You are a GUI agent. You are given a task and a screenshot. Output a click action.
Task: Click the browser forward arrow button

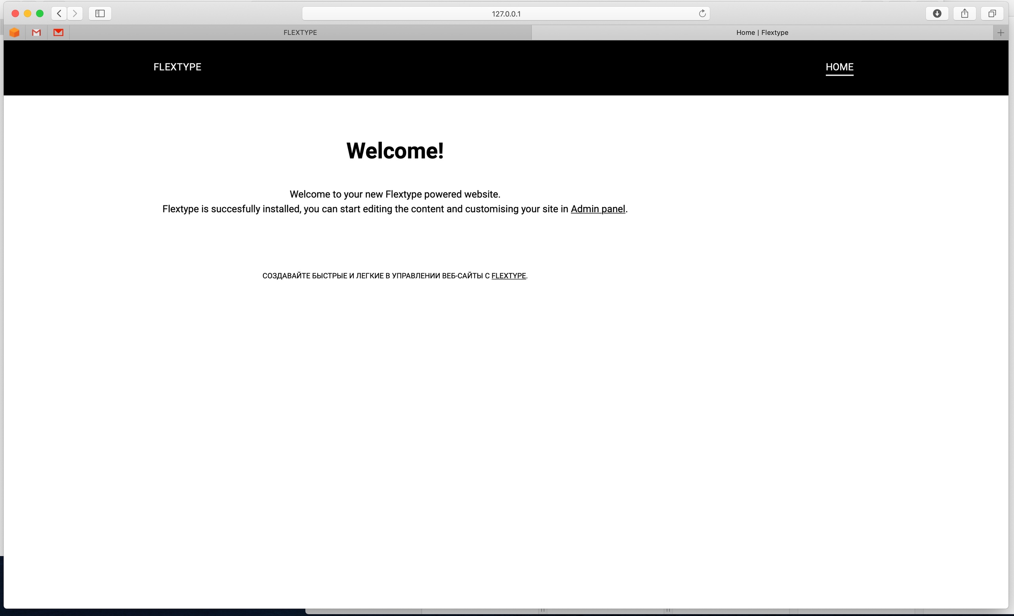click(75, 13)
